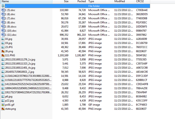Image resolution: width=175 pixels, height=119 pixels.
Task: Click the icon of file starting 19117515
Action: tap(3, 93)
